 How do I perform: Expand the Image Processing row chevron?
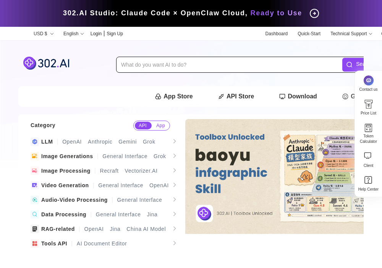[x=175, y=170]
